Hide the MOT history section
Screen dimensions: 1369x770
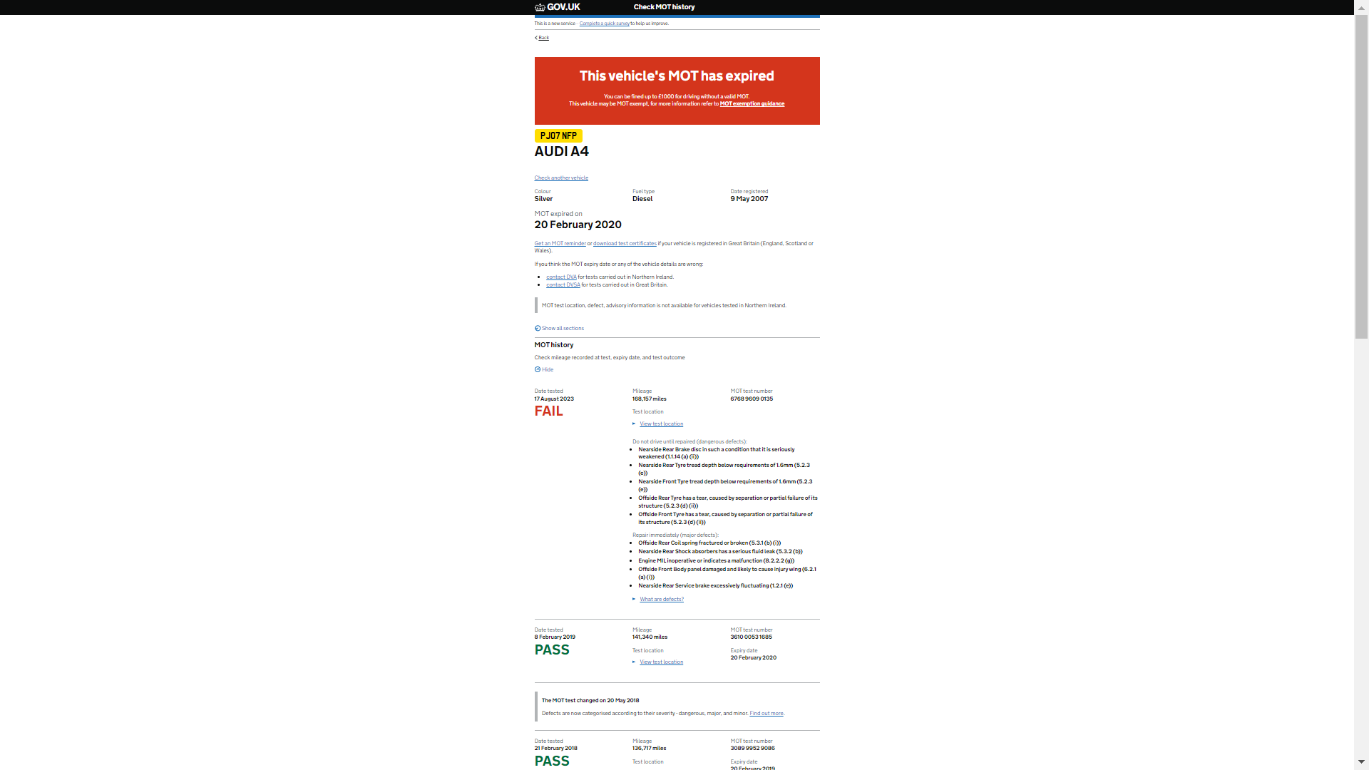tap(548, 370)
